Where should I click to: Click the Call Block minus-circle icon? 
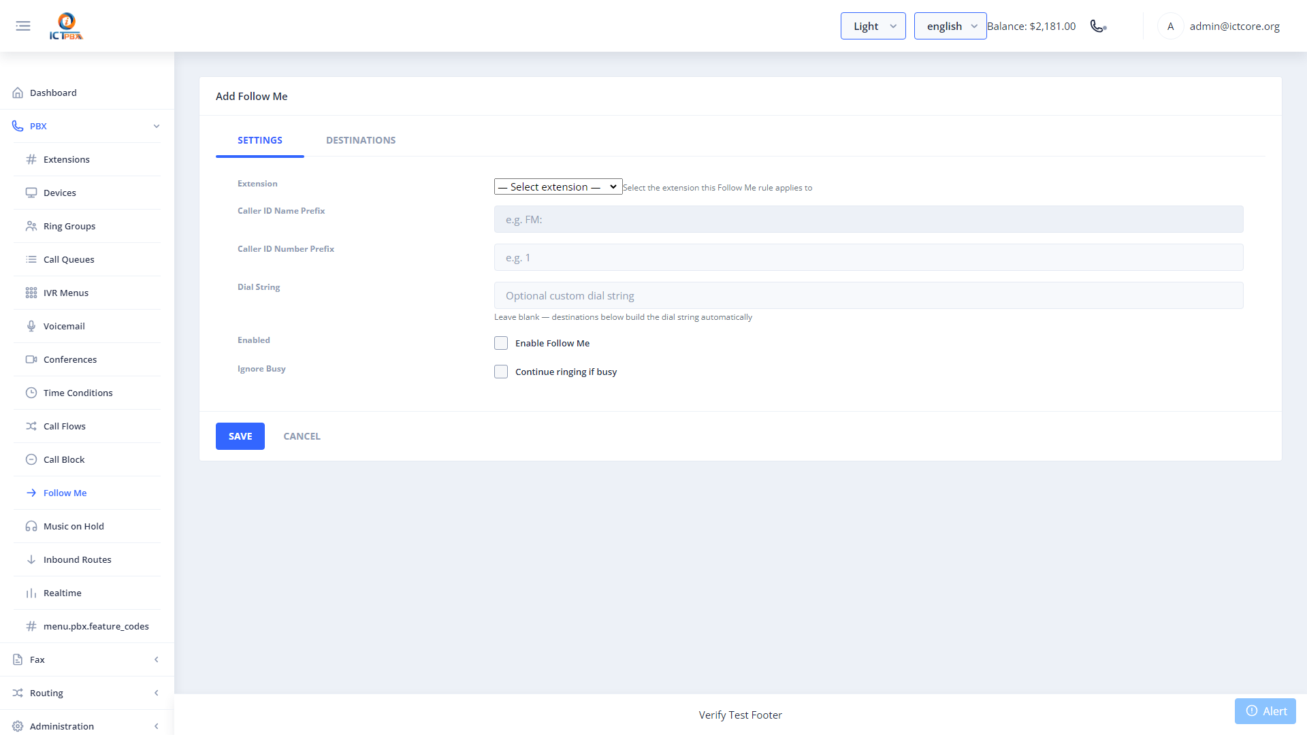tap(31, 459)
